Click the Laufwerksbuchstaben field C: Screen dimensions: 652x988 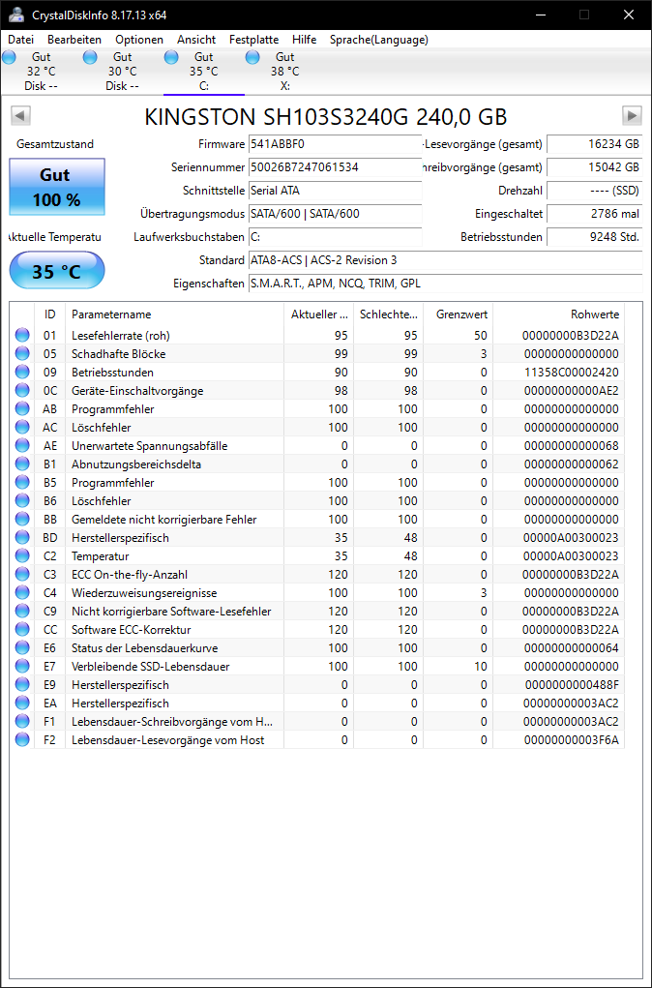335,237
